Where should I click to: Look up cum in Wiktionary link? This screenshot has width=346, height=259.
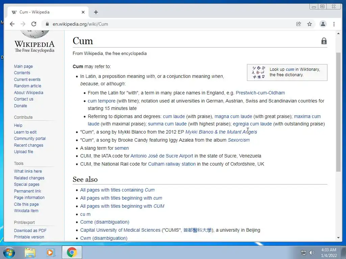(x=290, y=69)
